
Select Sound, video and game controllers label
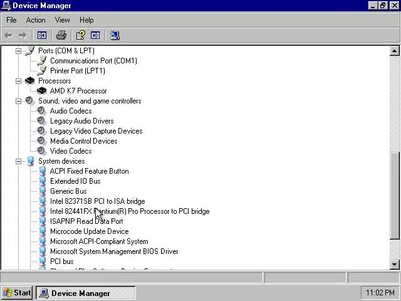tap(90, 101)
